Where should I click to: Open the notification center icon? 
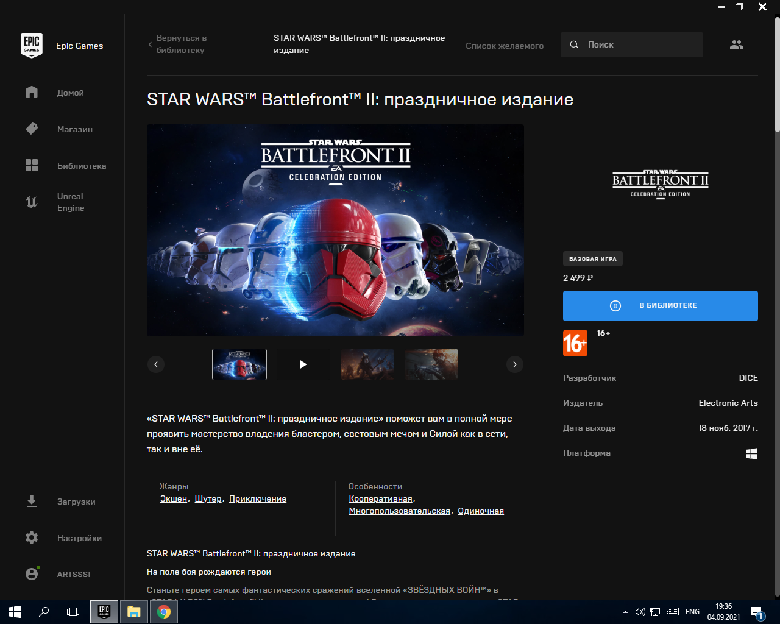(x=757, y=612)
